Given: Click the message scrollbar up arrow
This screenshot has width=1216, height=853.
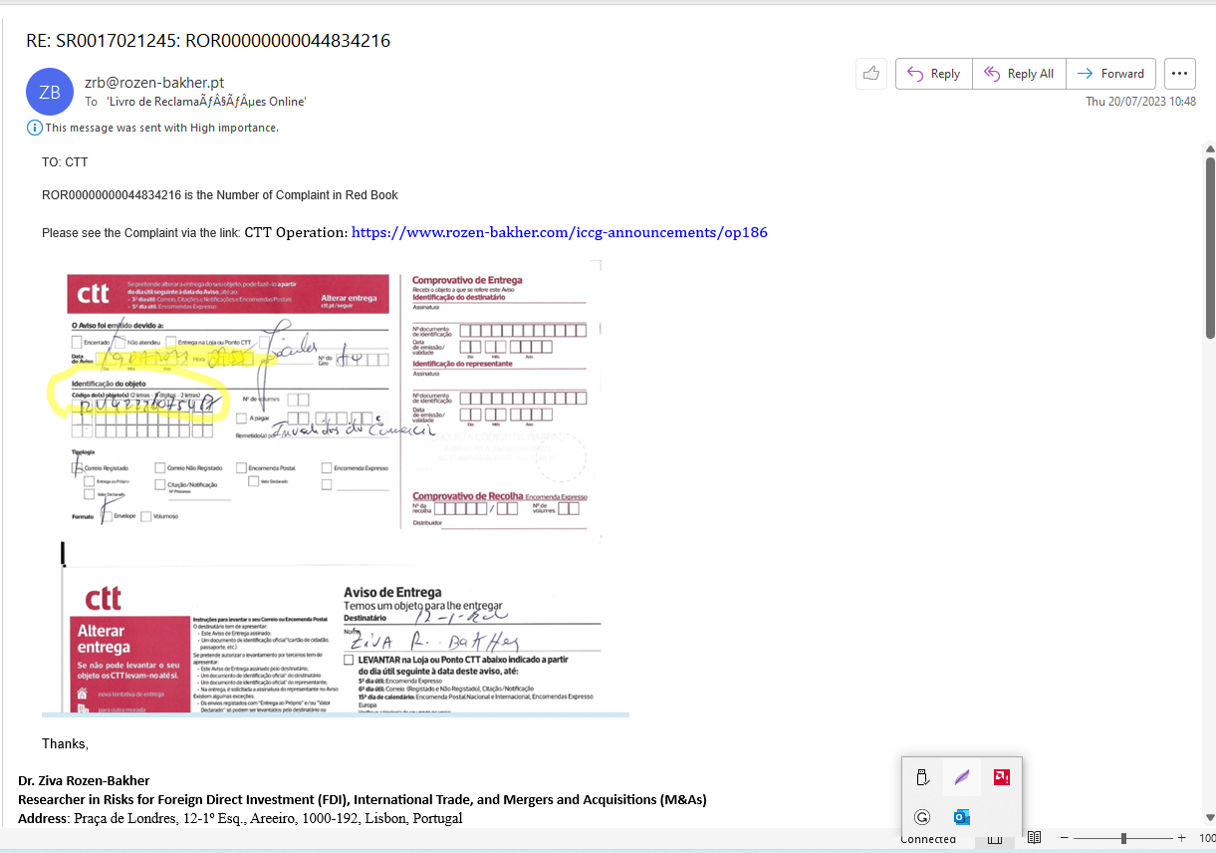Looking at the screenshot, I should (x=1209, y=148).
